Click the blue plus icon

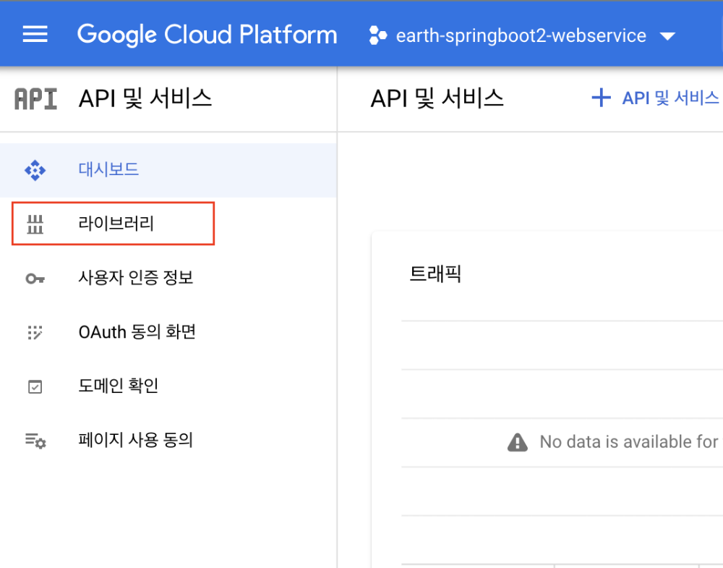[602, 98]
